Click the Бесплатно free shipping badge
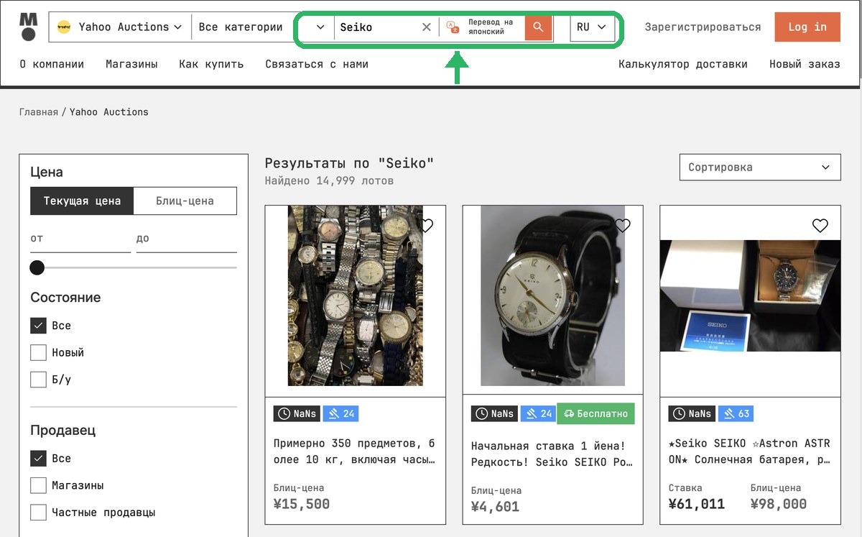 [596, 413]
